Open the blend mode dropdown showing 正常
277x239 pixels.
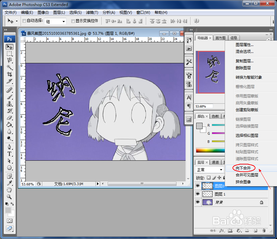point(208,169)
